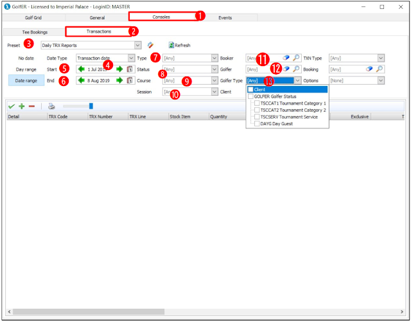Select the Consoles tab
This screenshot has width=411, height=321.
tap(161, 17)
